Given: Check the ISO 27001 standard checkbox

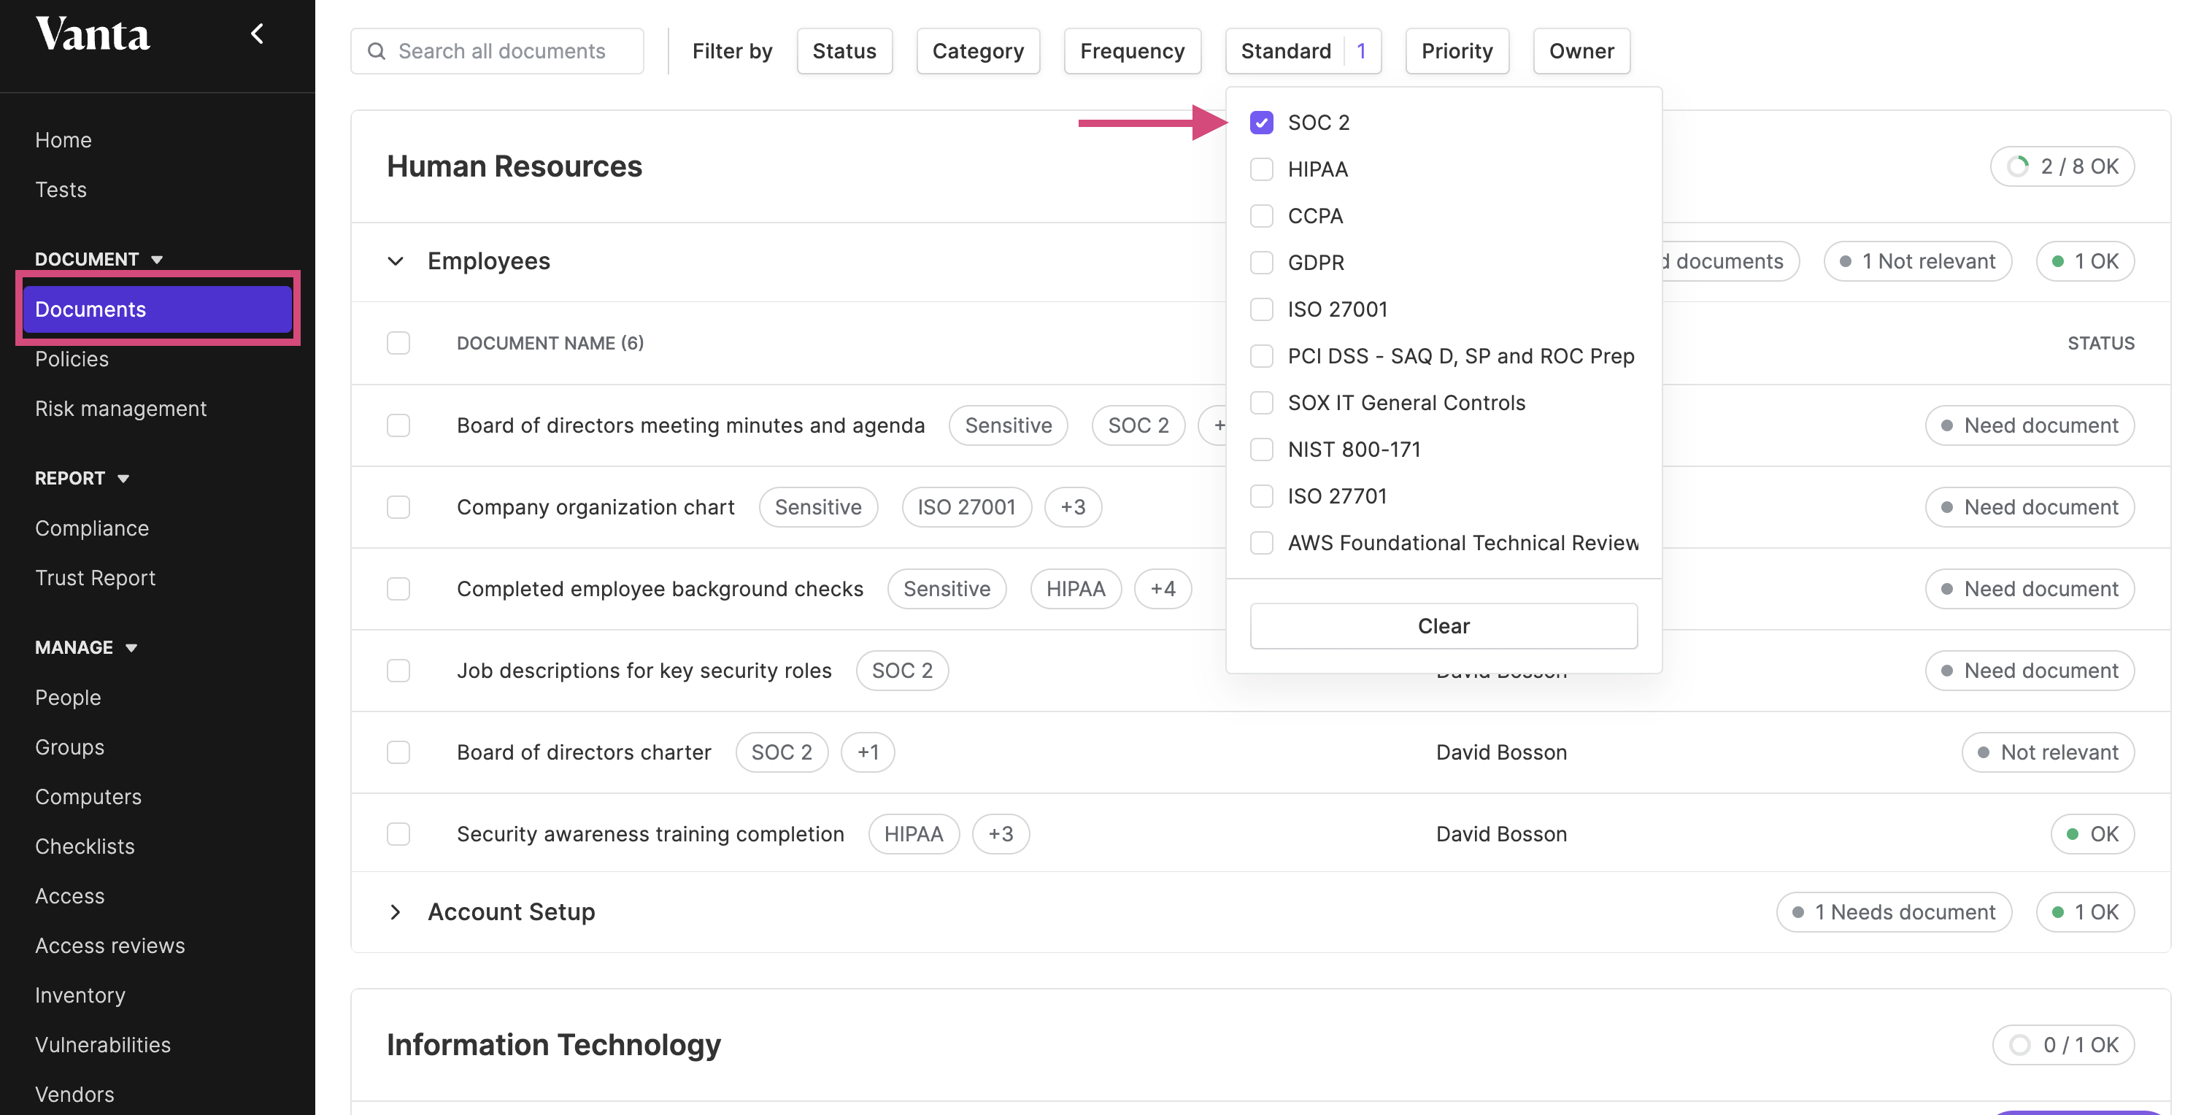Looking at the screenshot, I should coord(1261,309).
